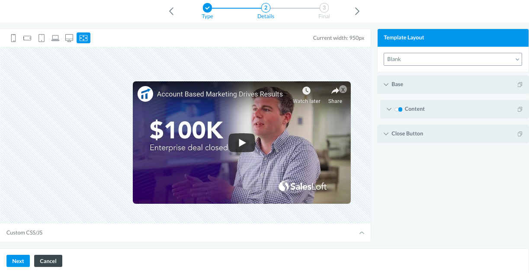
Task: Select the laptop device preview icon
Action: point(55,38)
